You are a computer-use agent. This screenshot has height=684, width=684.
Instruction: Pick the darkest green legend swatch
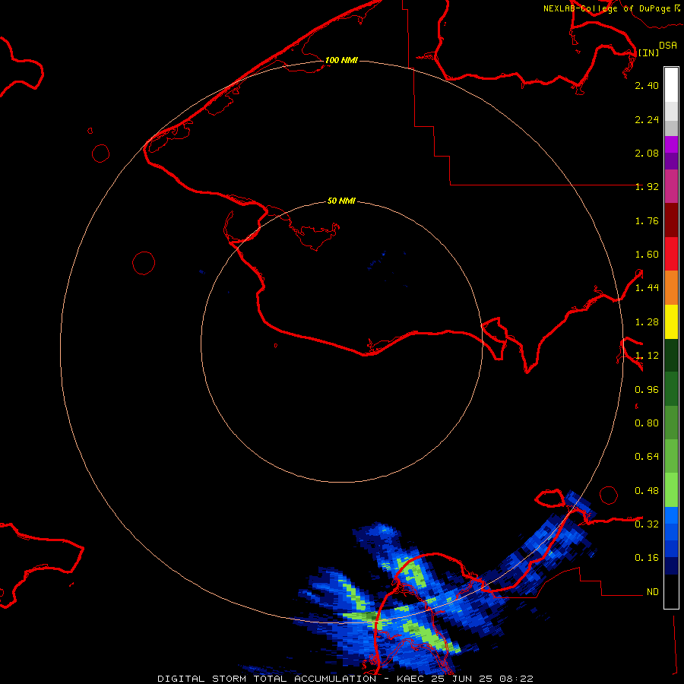pyautogui.click(x=671, y=356)
